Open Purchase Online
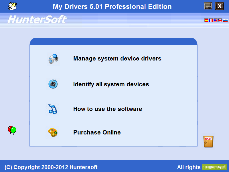229x172 pixels. [x=97, y=132]
